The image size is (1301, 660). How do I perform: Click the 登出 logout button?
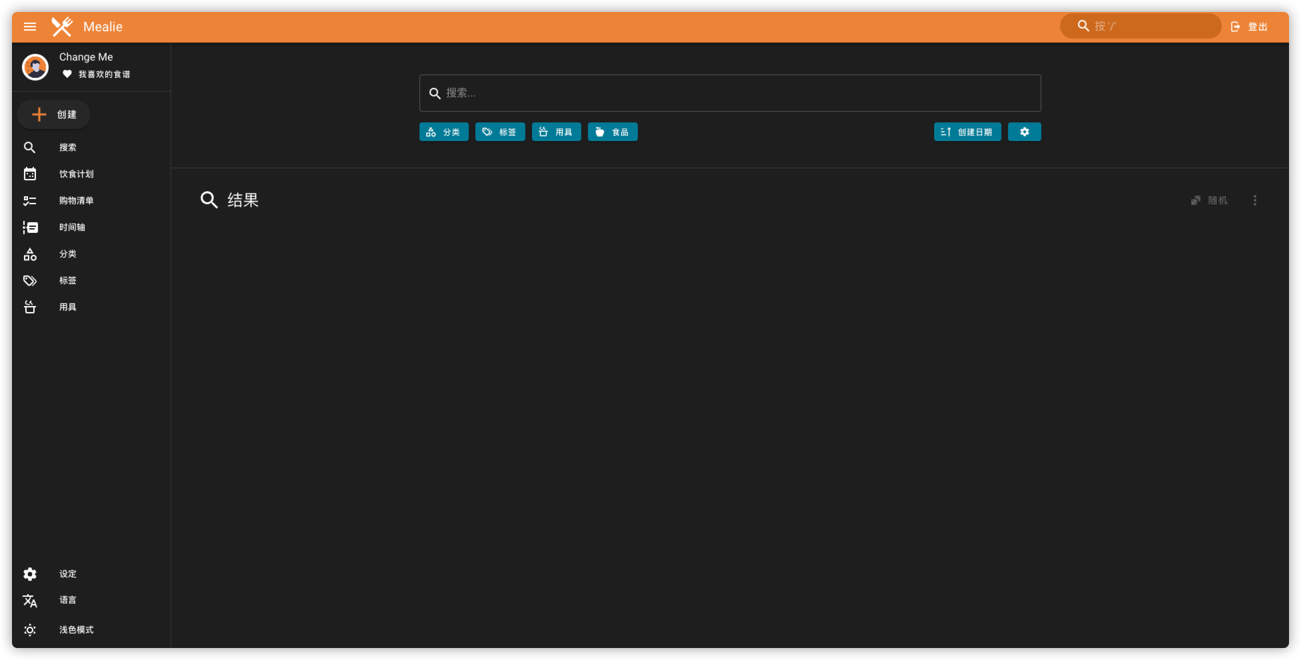(1249, 27)
